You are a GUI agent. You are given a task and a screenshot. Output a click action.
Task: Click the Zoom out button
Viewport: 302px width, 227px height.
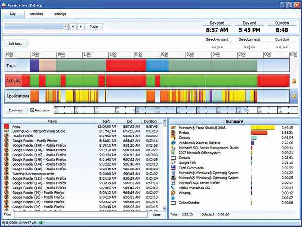[16, 110]
